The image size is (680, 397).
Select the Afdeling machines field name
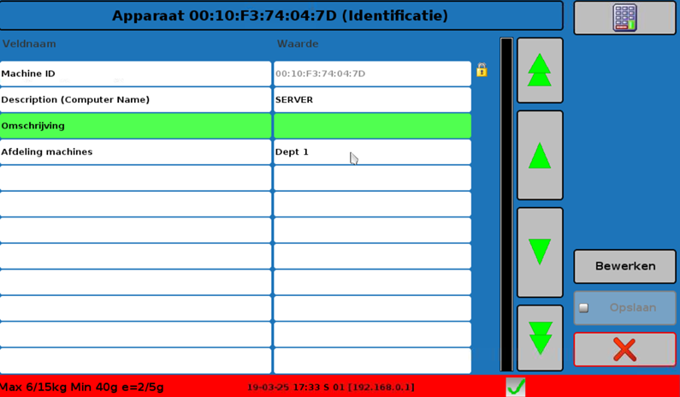[135, 152]
